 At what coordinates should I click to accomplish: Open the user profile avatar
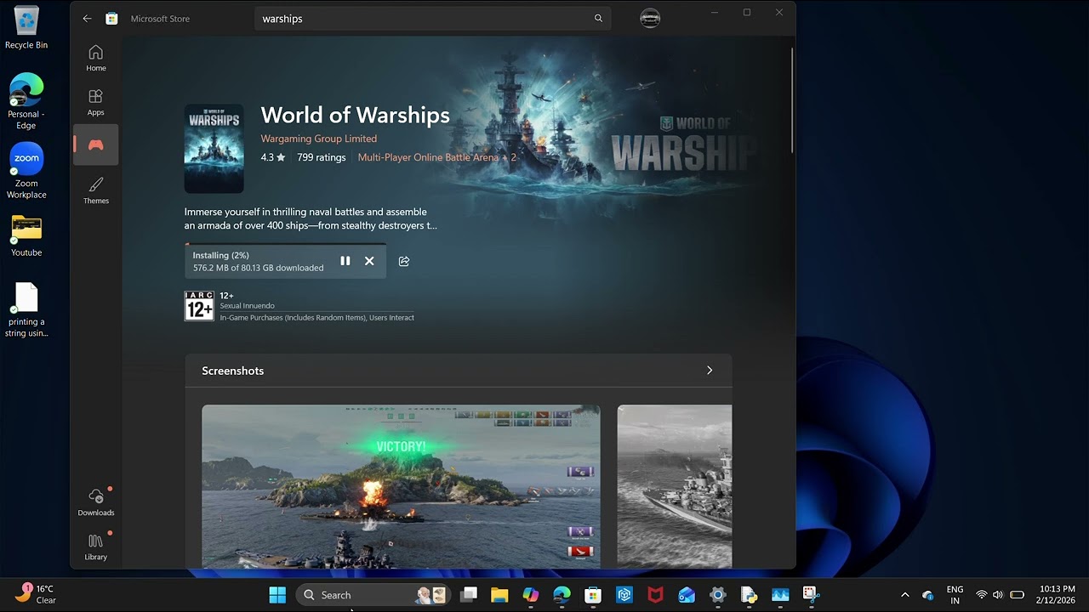pyautogui.click(x=650, y=19)
